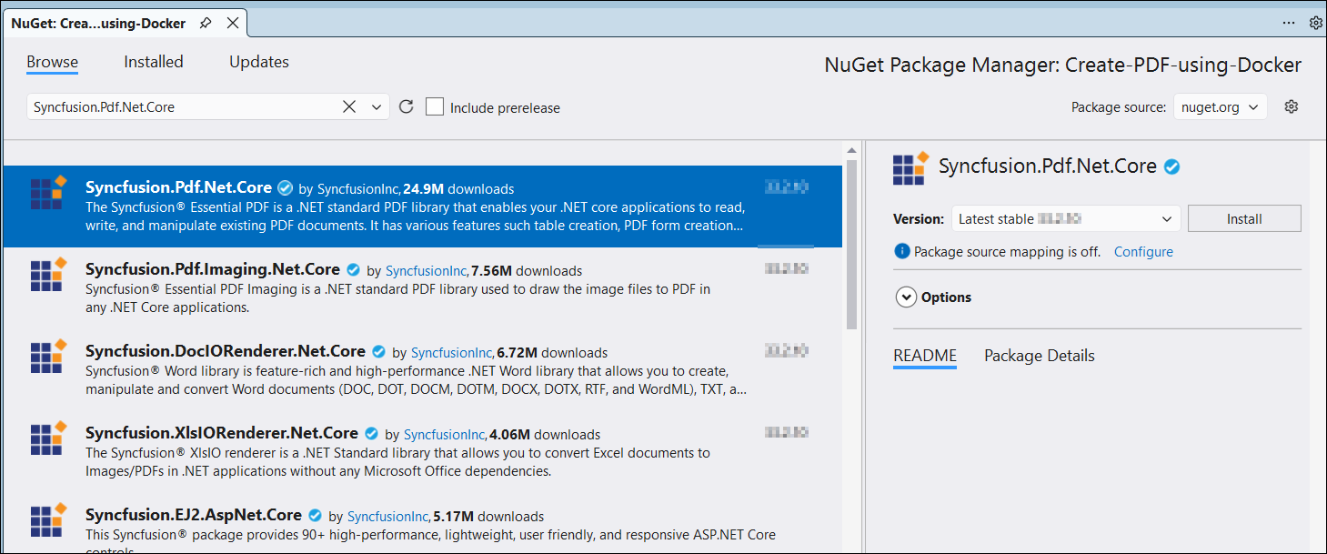Viewport: 1327px width, 554px height.
Task: Expand the search history dropdown arrow
Action: [377, 107]
